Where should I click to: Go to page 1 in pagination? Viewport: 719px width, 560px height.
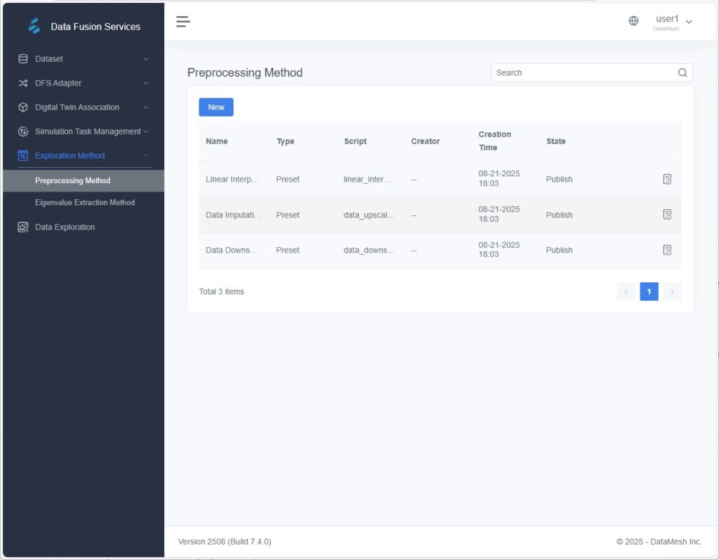click(x=649, y=291)
